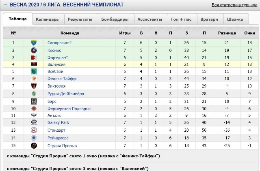Open the Вся статистика турнира link

point(234,5)
